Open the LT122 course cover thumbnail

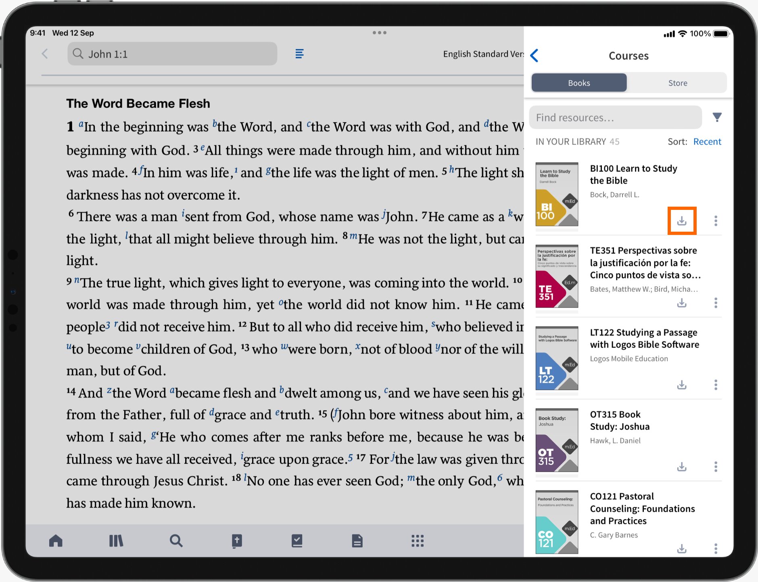coord(557,358)
